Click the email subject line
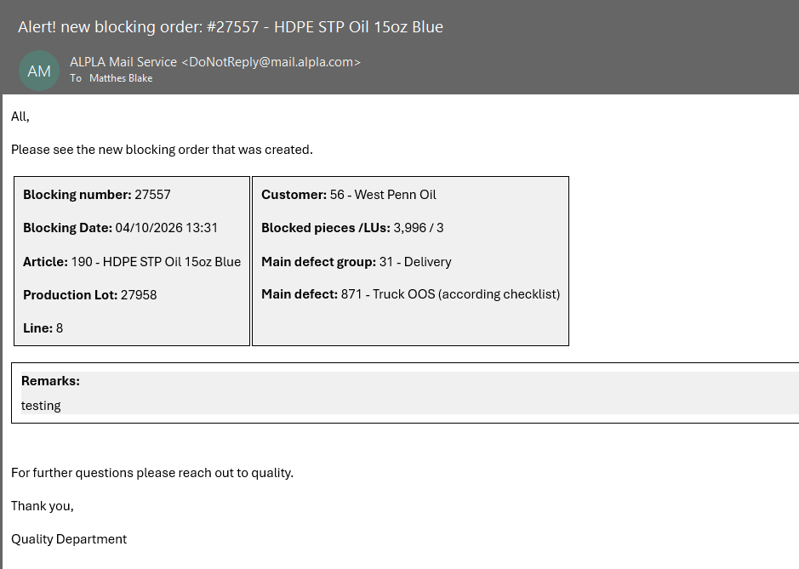This screenshot has height=569, width=799. (x=231, y=26)
